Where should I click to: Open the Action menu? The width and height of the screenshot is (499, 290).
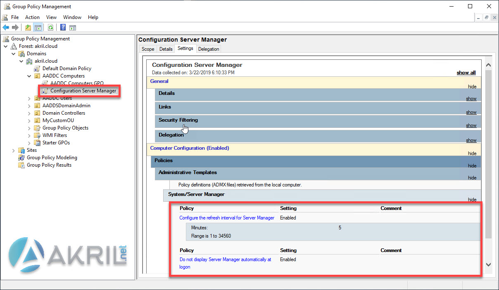32,17
